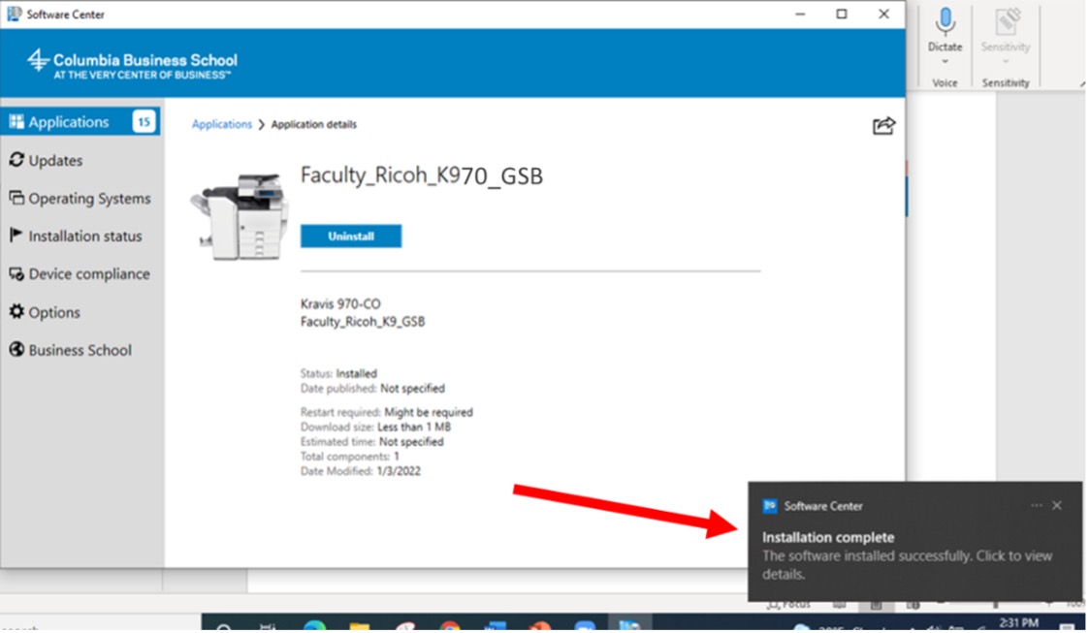Image resolution: width=1090 pixels, height=633 pixels.
Task: Click the share icon for this application
Action: pyautogui.click(x=883, y=126)
